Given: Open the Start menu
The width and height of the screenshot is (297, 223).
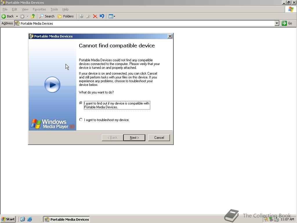Looking at the screenshot, I should 8,219.
